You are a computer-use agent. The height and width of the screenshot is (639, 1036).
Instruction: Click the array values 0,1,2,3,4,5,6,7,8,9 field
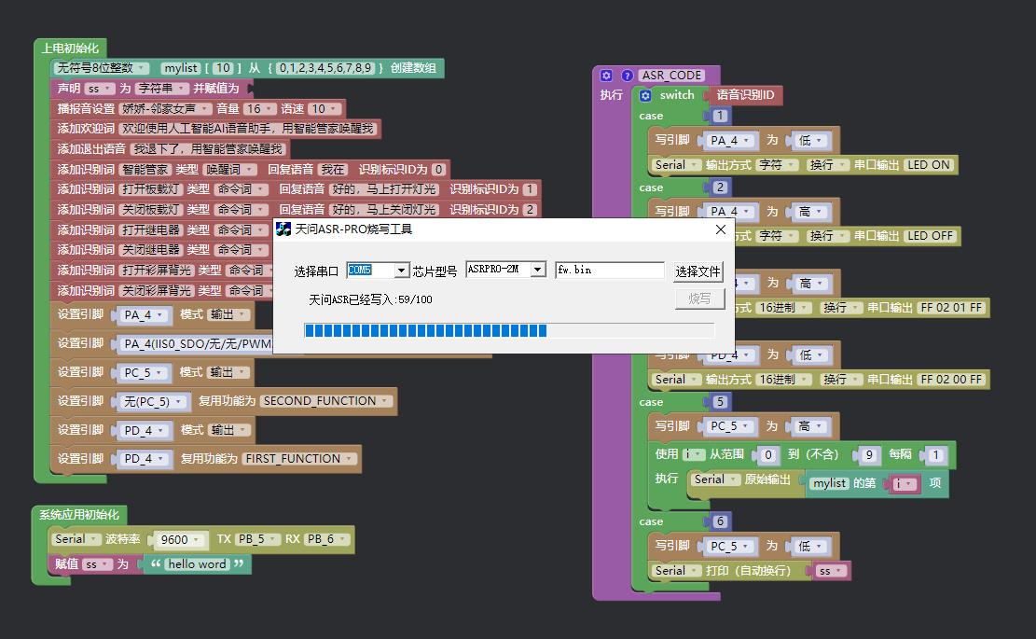(x=325, y=68)
